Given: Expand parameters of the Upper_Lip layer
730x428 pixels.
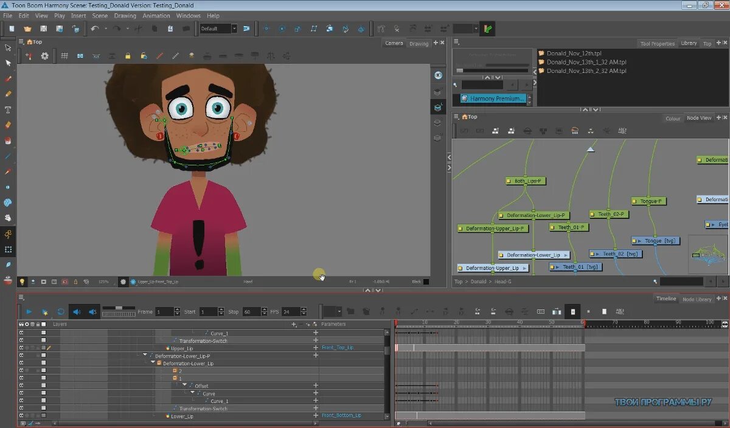Looking at the screenshot, I should (316, 348).
